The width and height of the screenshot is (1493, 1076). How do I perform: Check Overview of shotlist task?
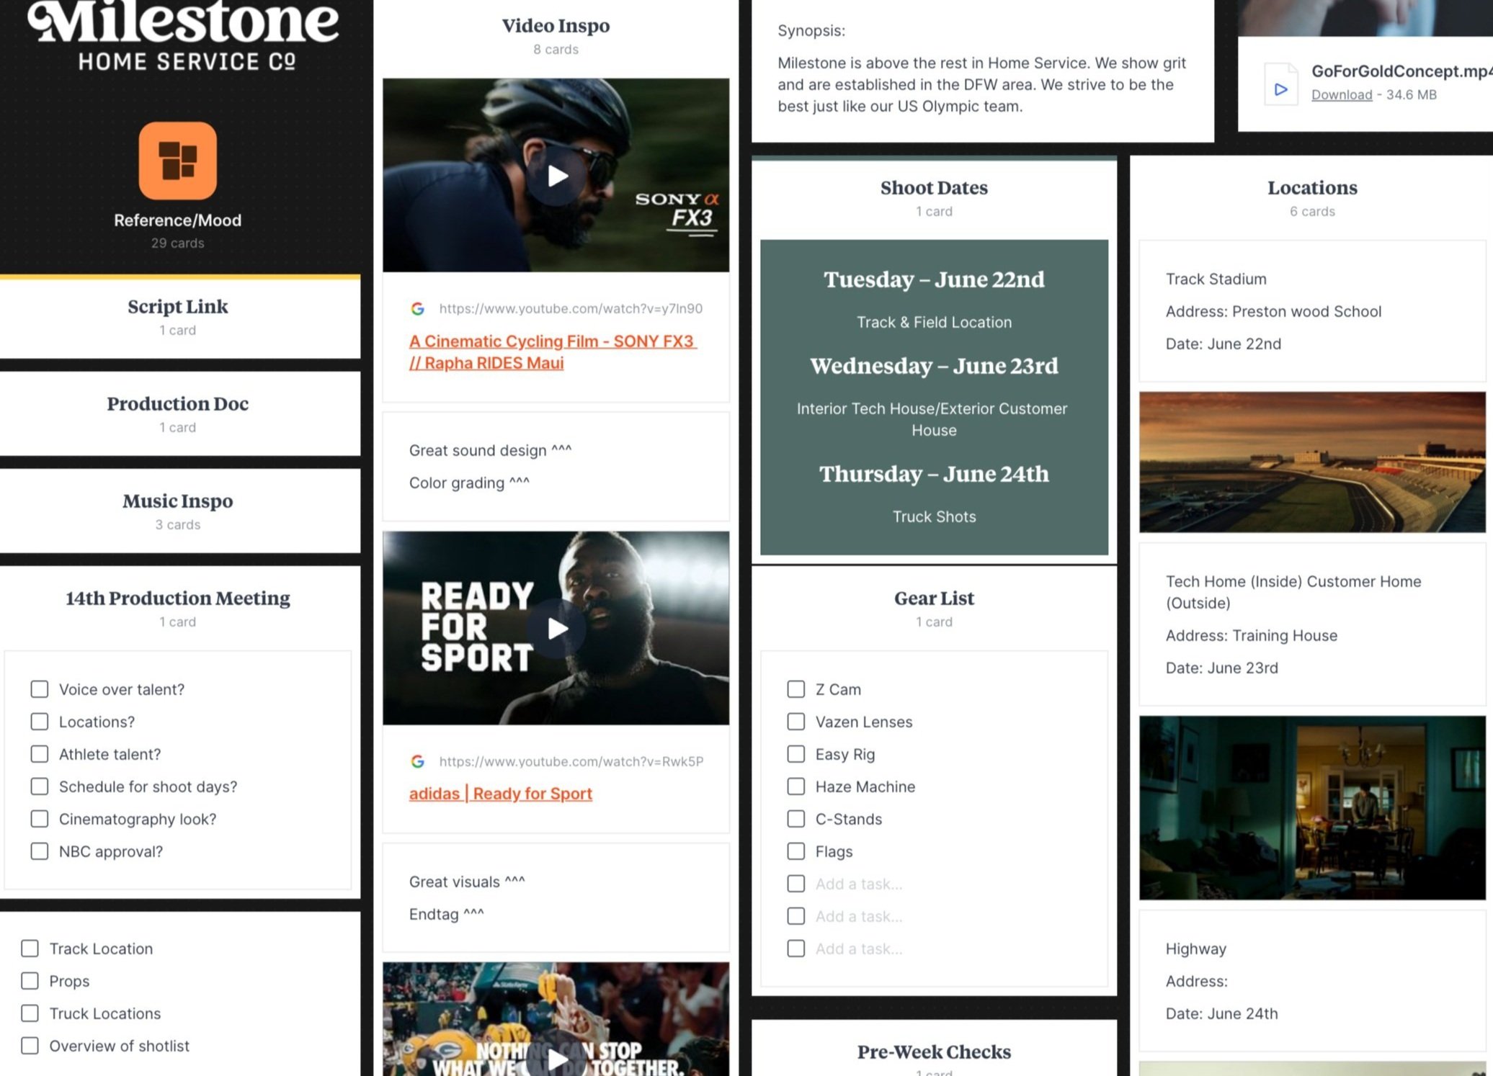30,1046
